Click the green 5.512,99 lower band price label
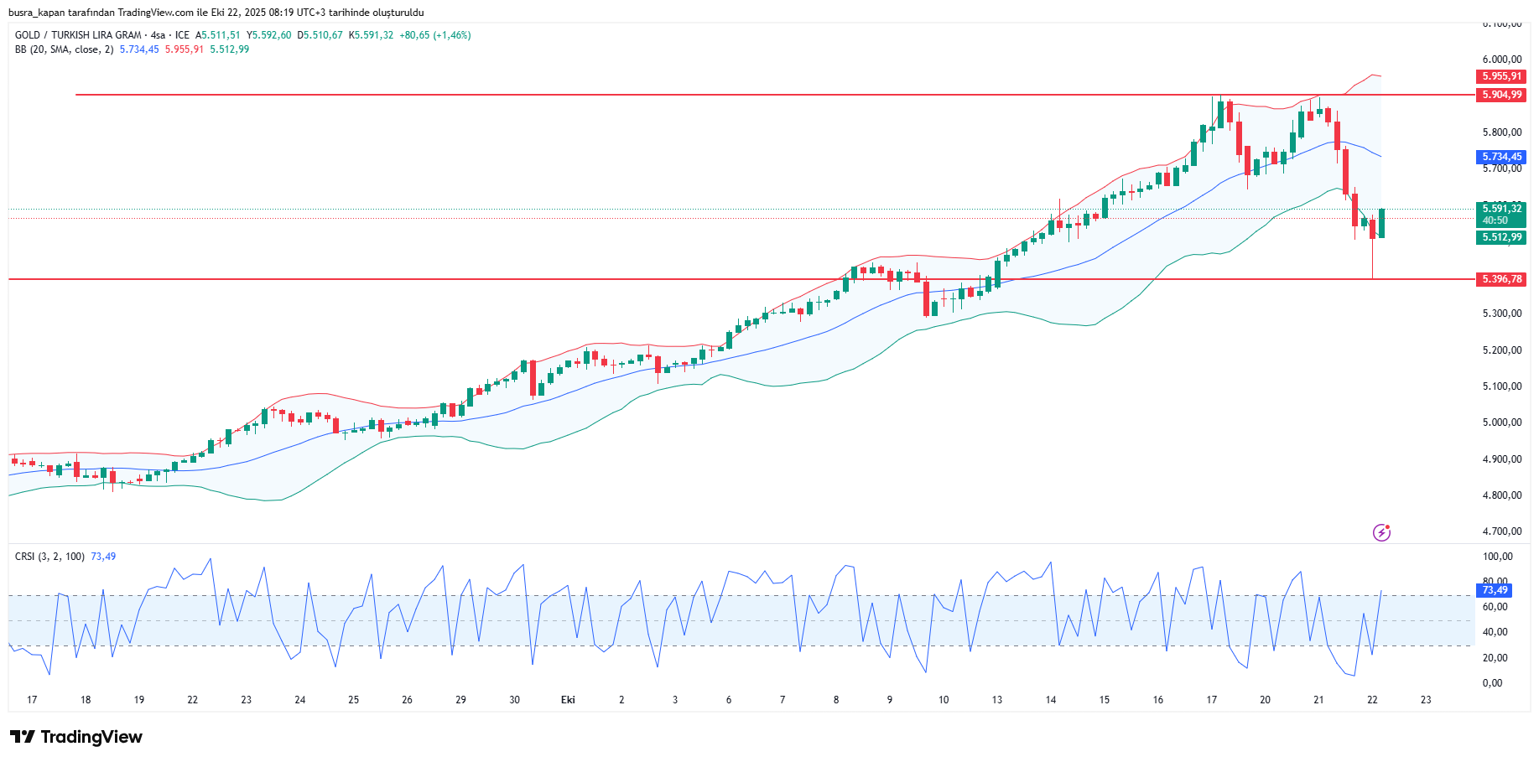The image size is (1539, 762). [x=1500, y=237]
